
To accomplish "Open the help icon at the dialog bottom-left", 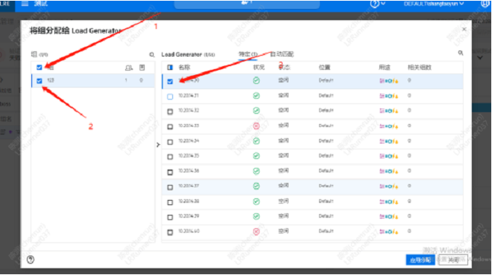I will tap(31, 259).
